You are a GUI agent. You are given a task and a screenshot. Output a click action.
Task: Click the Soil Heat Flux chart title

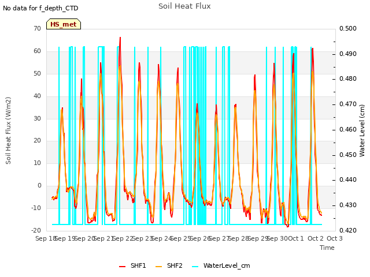(x=184, y=6)
